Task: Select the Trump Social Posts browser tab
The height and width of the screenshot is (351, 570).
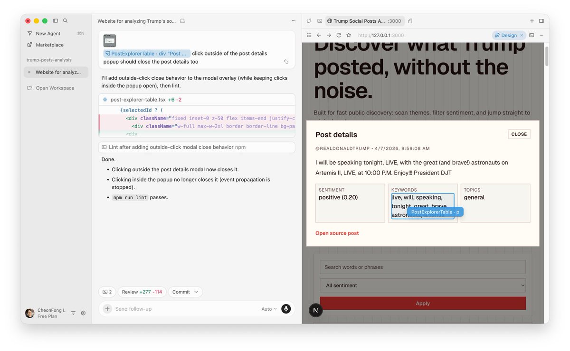Action: pyautogui.click(x=364, y=21)
